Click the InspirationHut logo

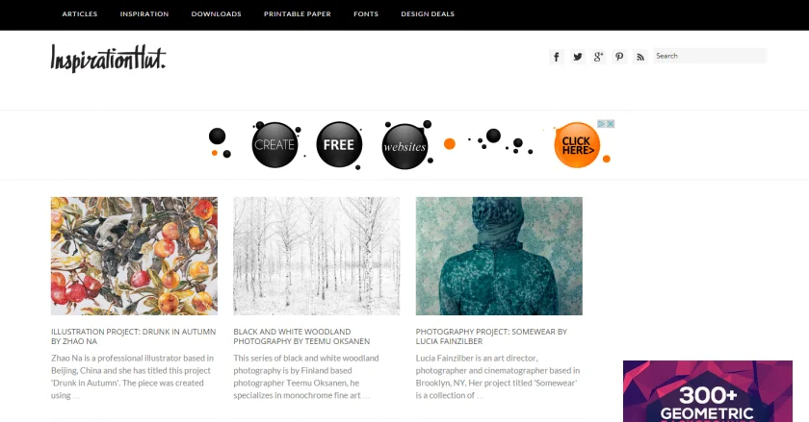(108, 59)
